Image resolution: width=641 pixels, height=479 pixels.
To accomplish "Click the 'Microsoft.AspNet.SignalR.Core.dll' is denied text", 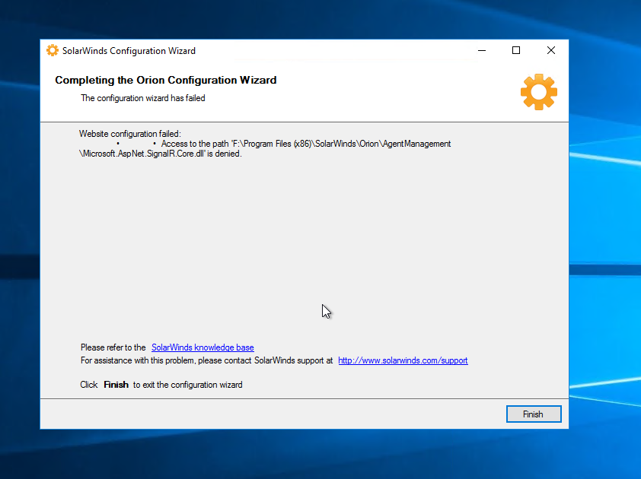I will [160, 154].
